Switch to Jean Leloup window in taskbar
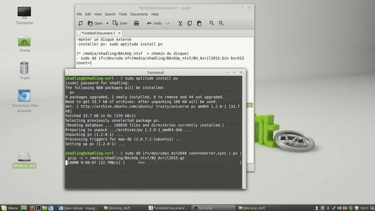Image resolution: width=375 pixels, height=211 pixels. 79,208
